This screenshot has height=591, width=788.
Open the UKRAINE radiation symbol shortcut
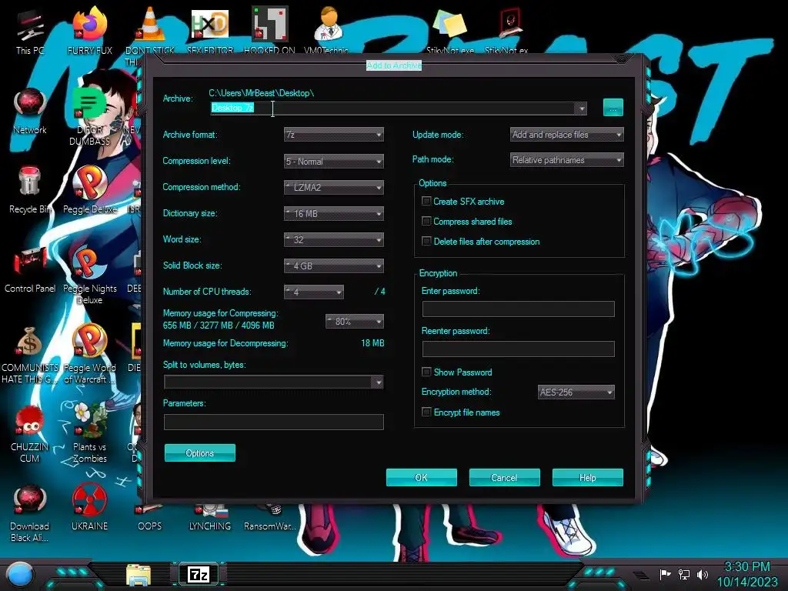(89, 508)
